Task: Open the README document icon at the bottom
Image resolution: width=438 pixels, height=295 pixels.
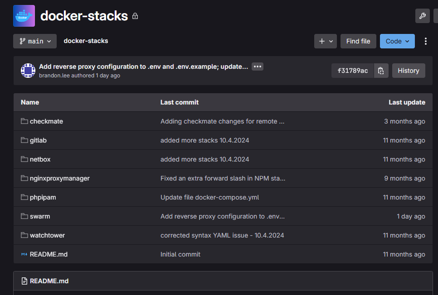Action: point(24,281)
